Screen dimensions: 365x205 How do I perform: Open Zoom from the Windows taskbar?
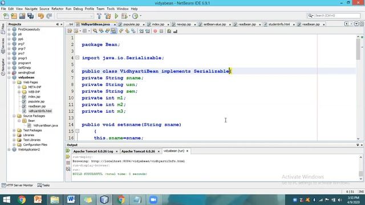[153, 200]
